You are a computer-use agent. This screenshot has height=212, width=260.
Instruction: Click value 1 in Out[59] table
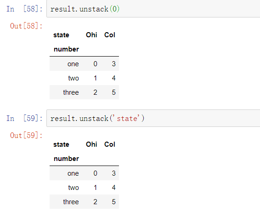96,188
